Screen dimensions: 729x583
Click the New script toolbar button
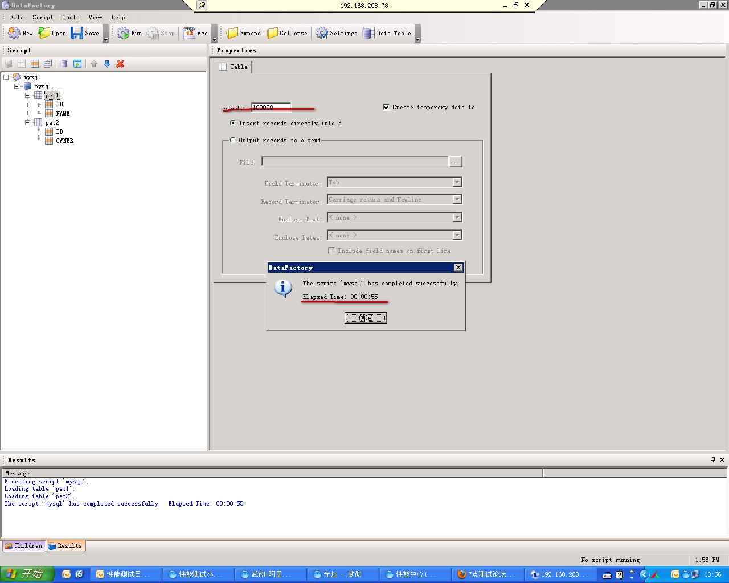pyautogui.click(x=21, y=33)
